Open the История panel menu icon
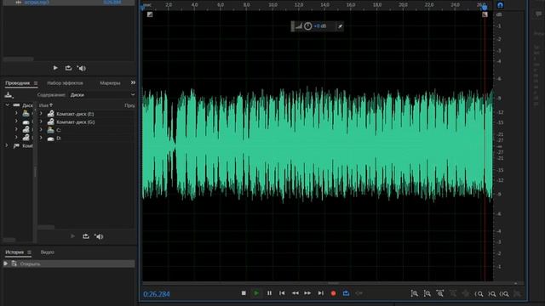This screenshot has height=306, width=545. (x=29, y=252)
